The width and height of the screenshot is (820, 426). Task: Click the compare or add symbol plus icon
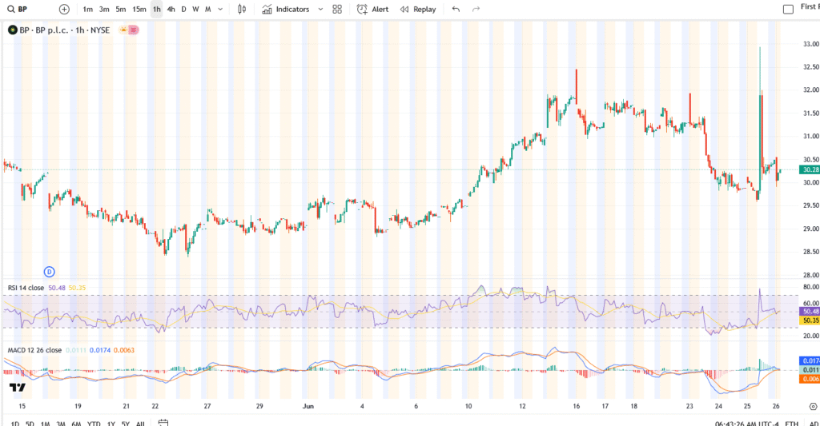coord(64,10)
